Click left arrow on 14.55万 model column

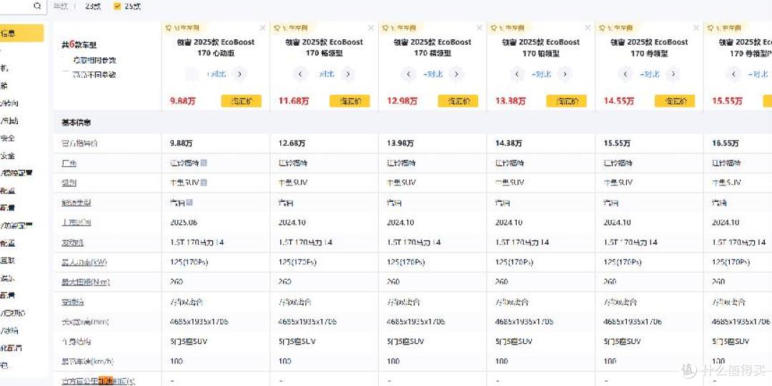[x=625, y=74]
